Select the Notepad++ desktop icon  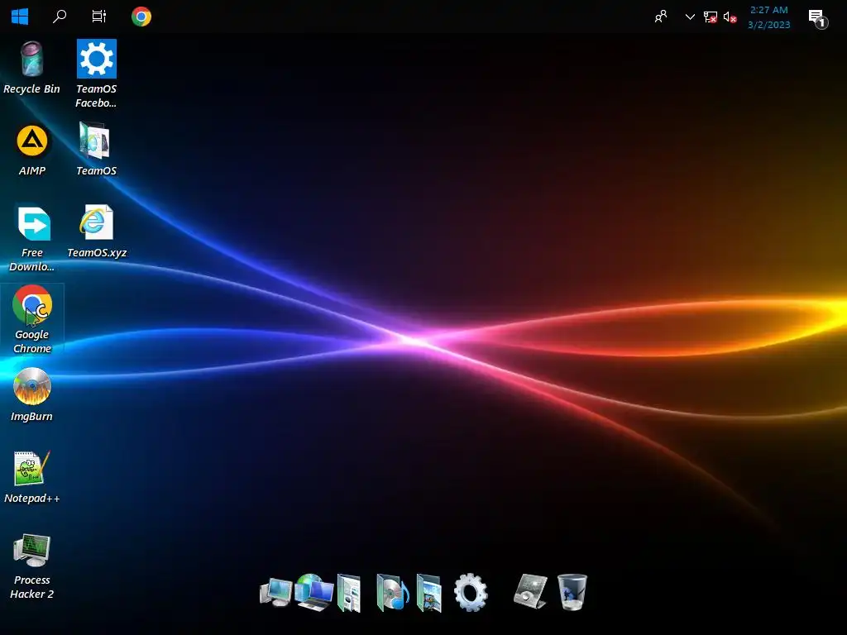point(32,477)
